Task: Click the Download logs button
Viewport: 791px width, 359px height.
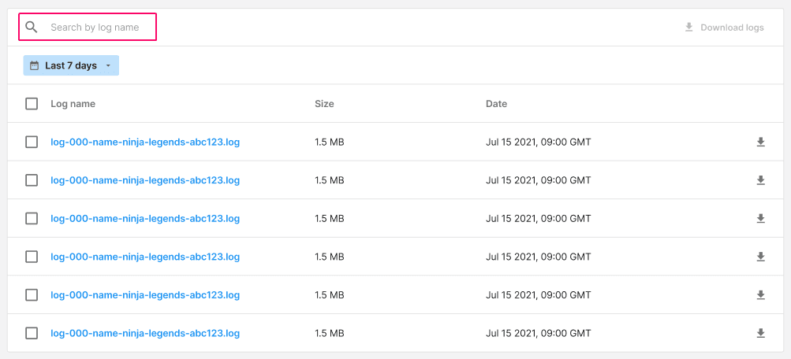Action: tap(724, 28)
